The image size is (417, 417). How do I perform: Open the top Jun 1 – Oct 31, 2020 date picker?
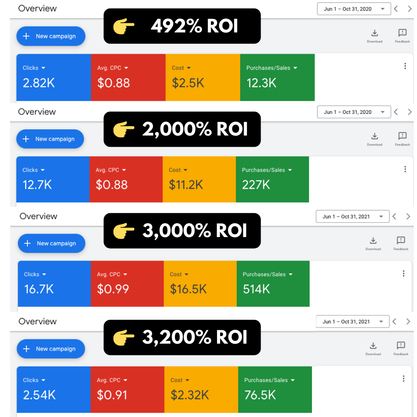tap(354, 9)
